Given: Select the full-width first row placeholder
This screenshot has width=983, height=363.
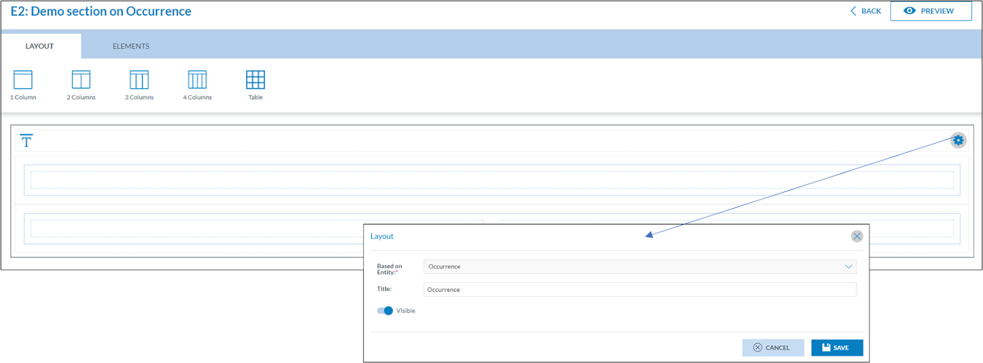Looking at the screenshot, I should pyautogui.click(x=491, y=180).
